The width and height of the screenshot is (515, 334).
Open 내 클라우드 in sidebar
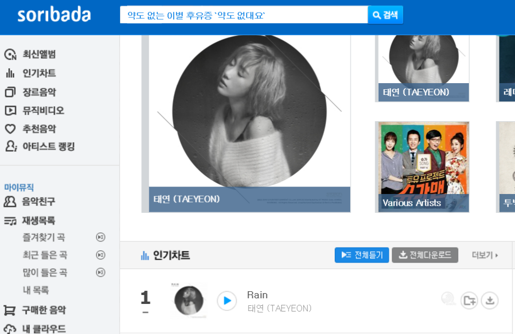tap(35, 329)
